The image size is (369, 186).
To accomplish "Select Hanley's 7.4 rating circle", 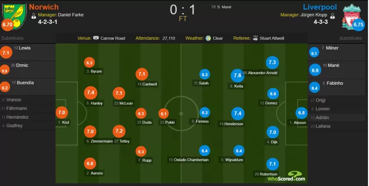I will point(91,93).
